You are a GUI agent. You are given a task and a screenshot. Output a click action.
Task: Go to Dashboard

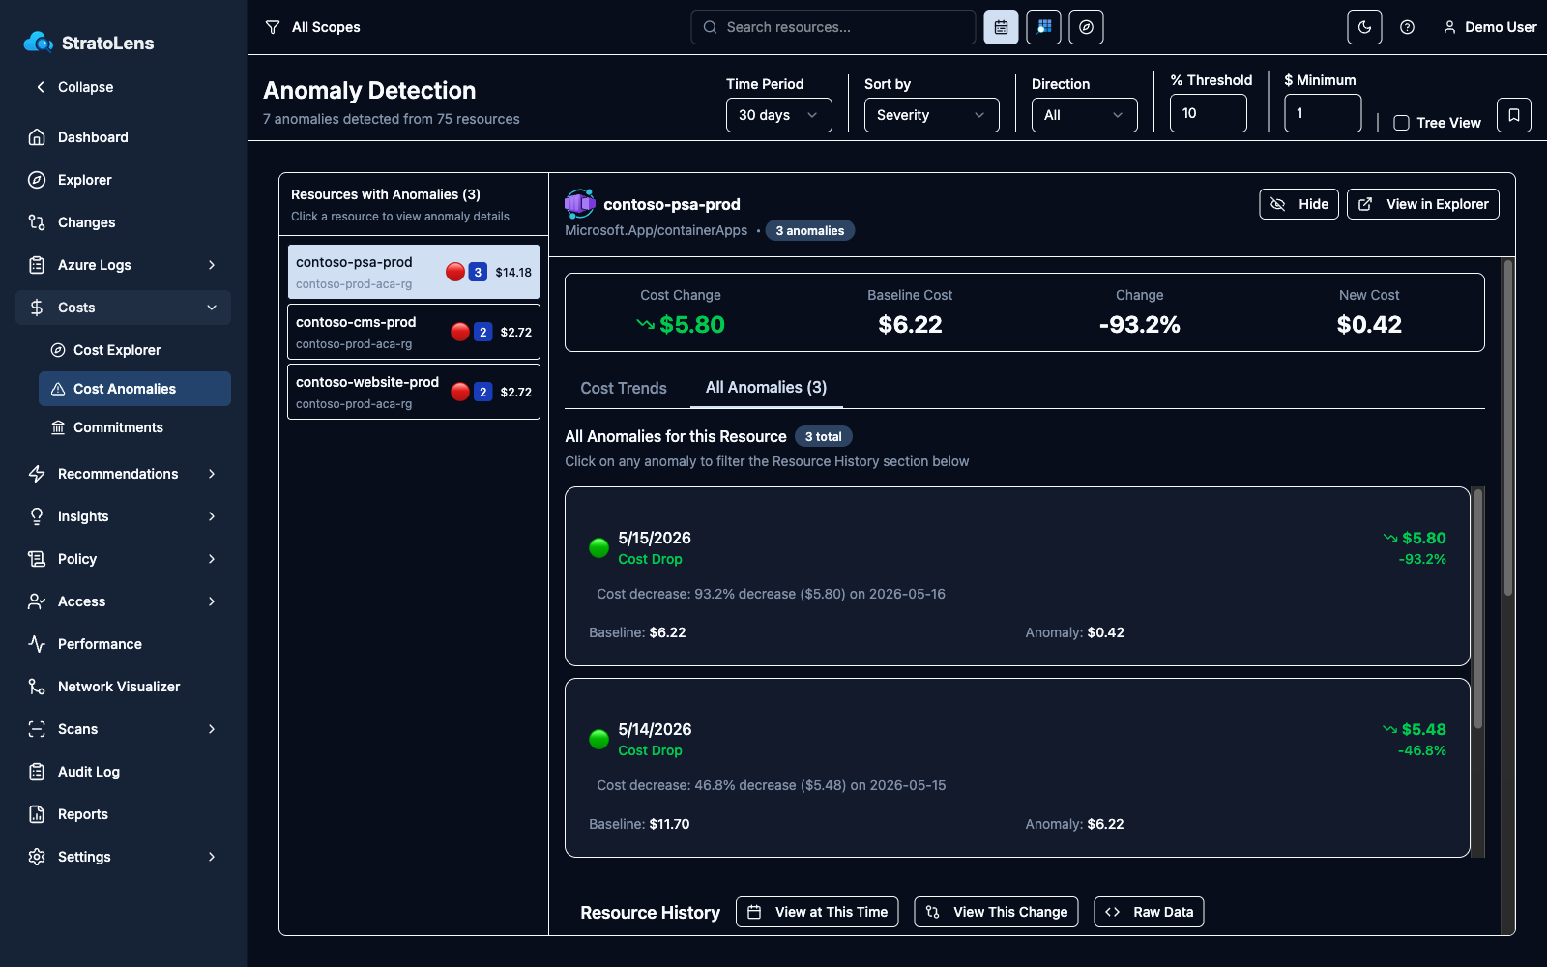pos(123,137)
